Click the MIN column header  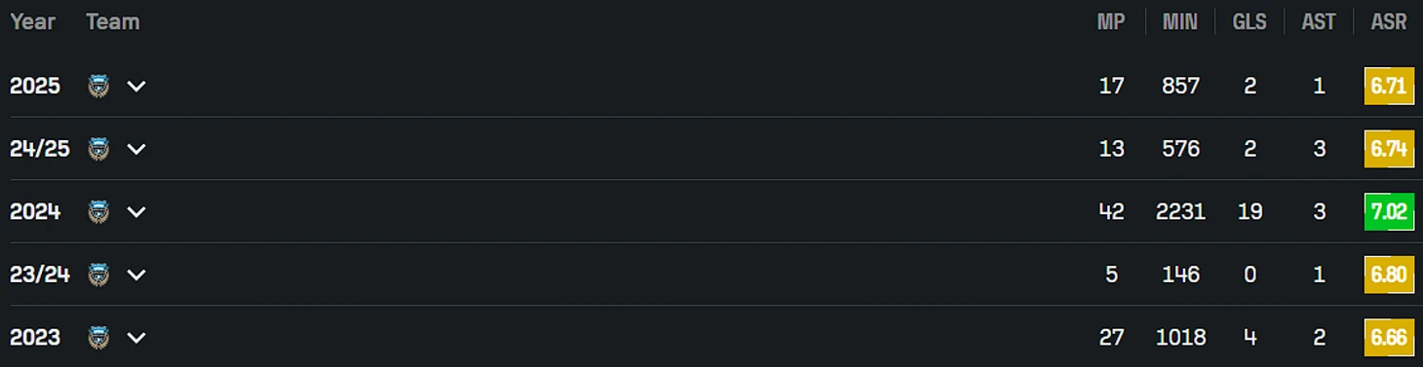tap(1180, 21)
